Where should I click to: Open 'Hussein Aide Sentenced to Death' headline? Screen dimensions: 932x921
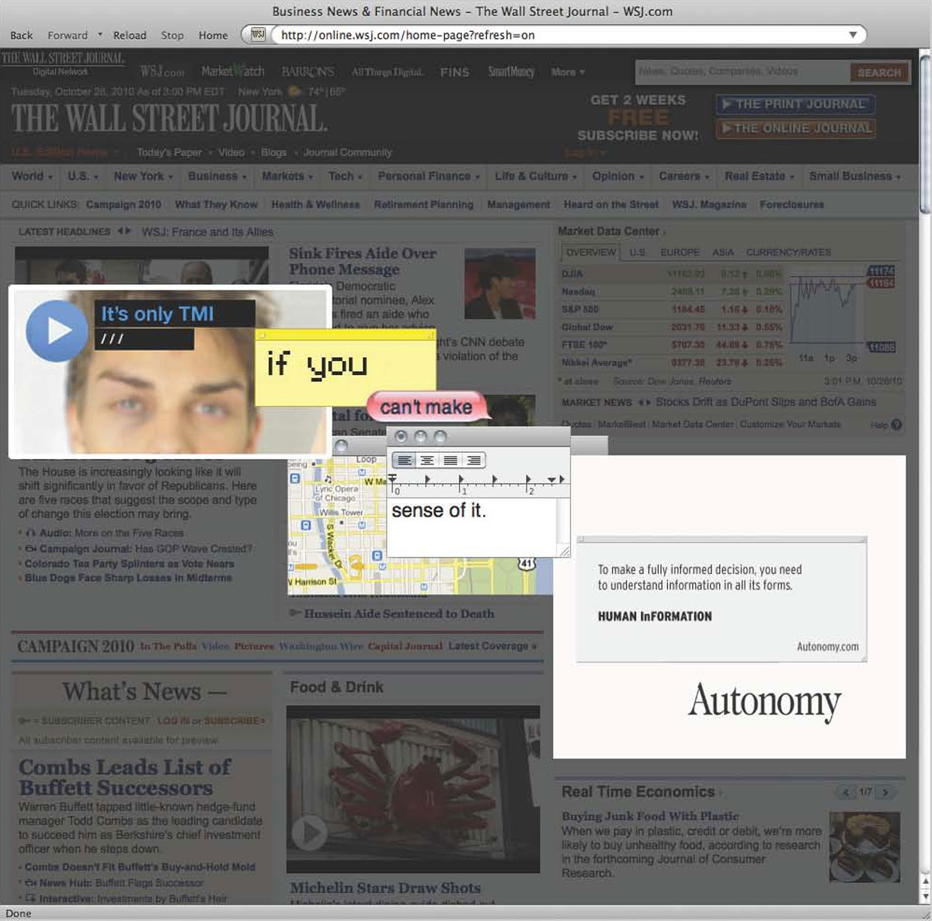[x=398, y=613]
